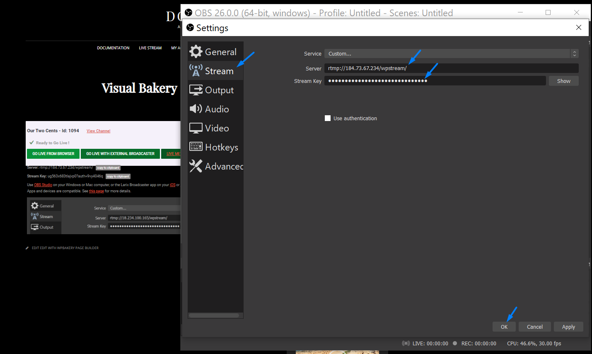
Task: Open the Output settings monitor icon
Action: (196, 90)
